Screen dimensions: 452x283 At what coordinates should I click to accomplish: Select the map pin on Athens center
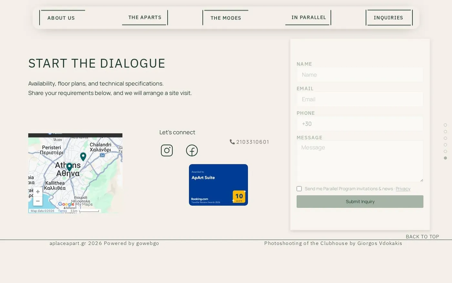[x=69, y=167]
